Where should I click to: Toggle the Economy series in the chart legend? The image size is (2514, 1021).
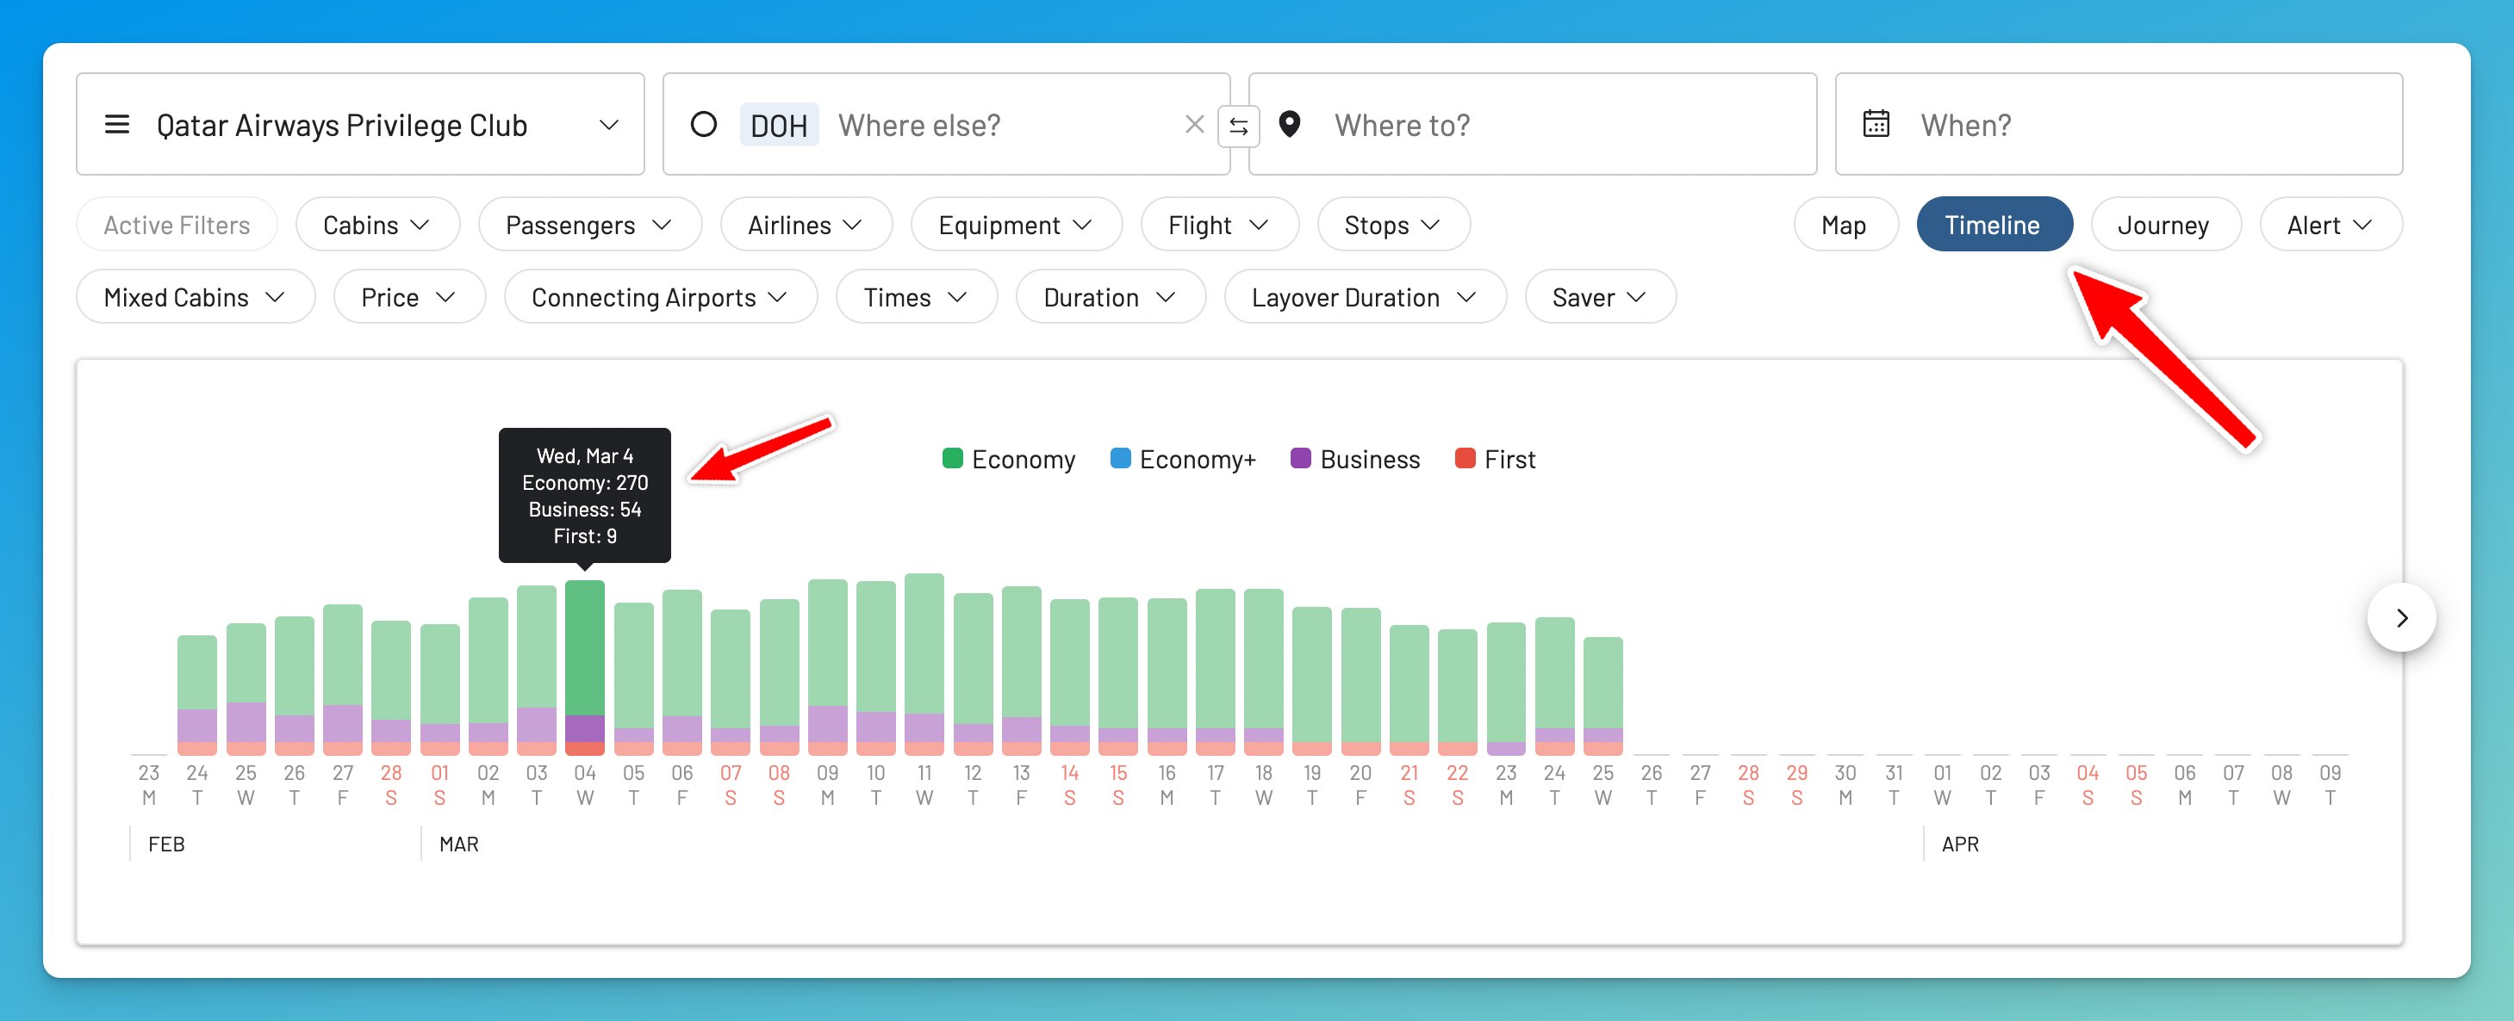[1021, 460]
